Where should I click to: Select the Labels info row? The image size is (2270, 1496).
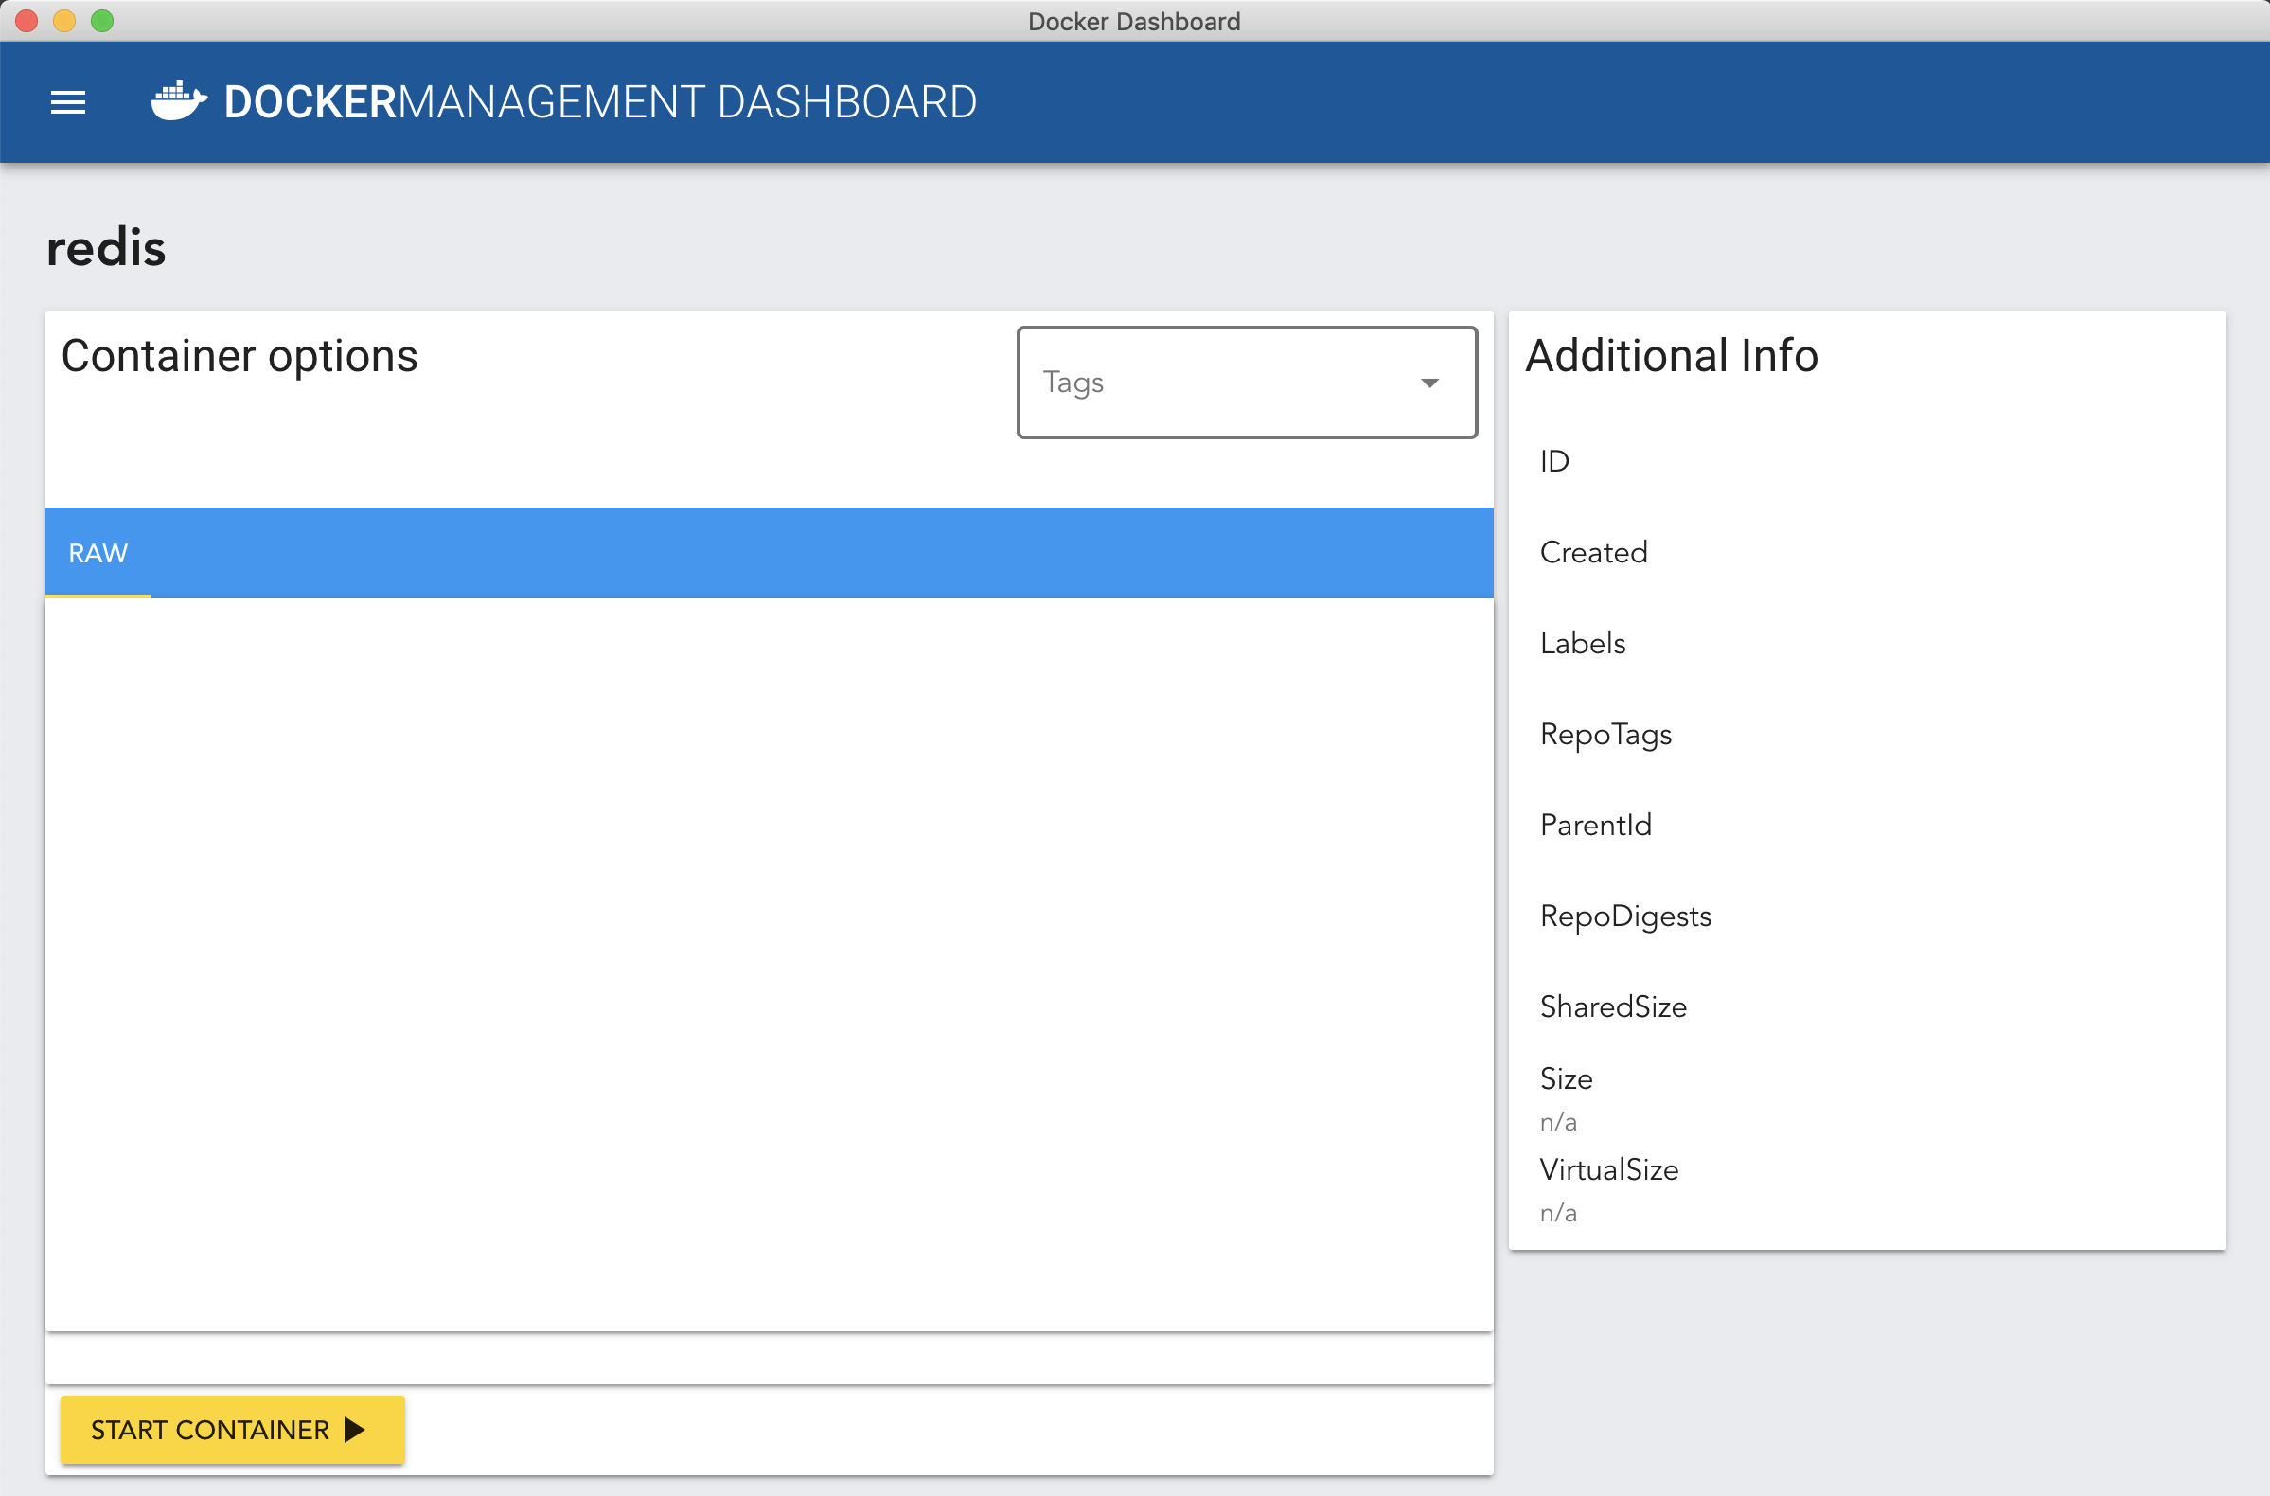pyautogui.click(x=1582, y=643)
